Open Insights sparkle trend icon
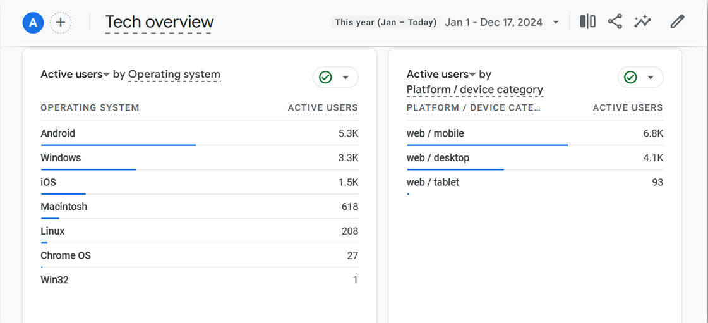The image size is (708, 323). [x=642, y=21]
